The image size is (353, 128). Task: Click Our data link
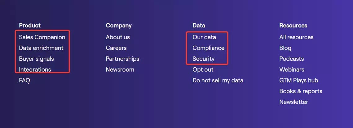[204, 37]
